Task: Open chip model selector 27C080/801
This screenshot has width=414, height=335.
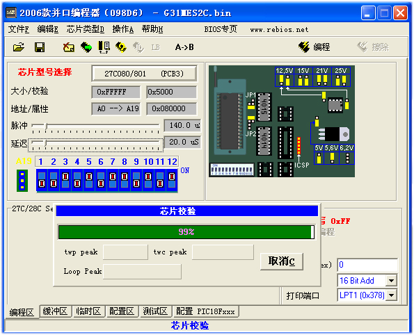Action: click(144, 74)
